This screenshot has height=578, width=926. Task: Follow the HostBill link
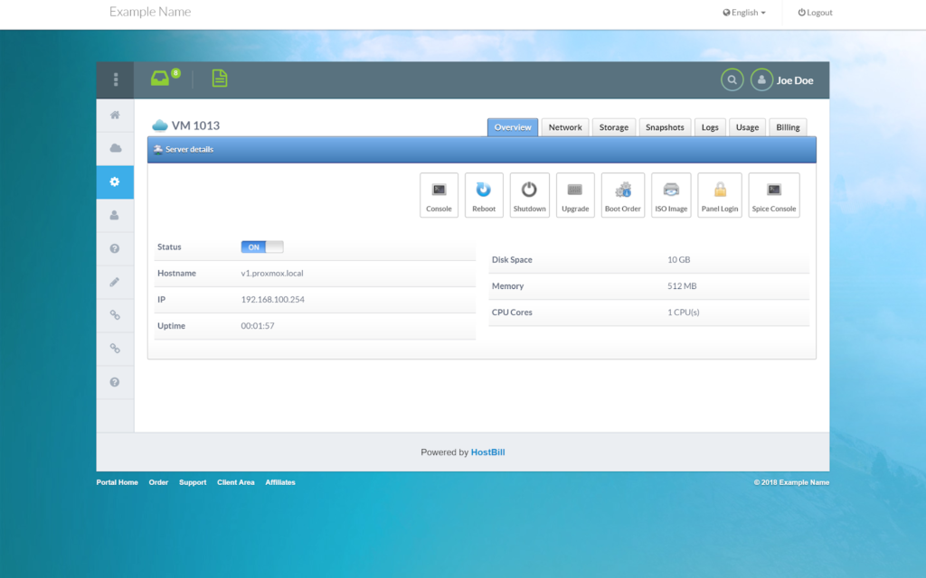click(487, 452)
